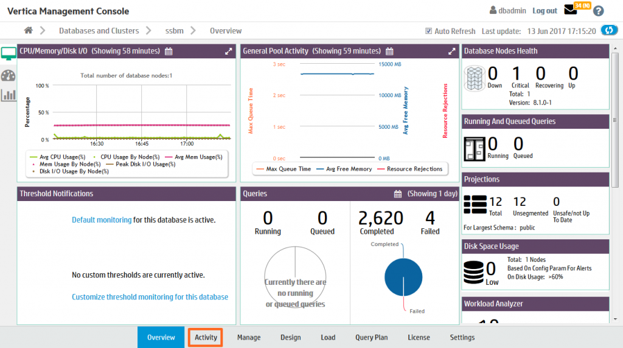Open the Activity tab

[x=206, y=337]
